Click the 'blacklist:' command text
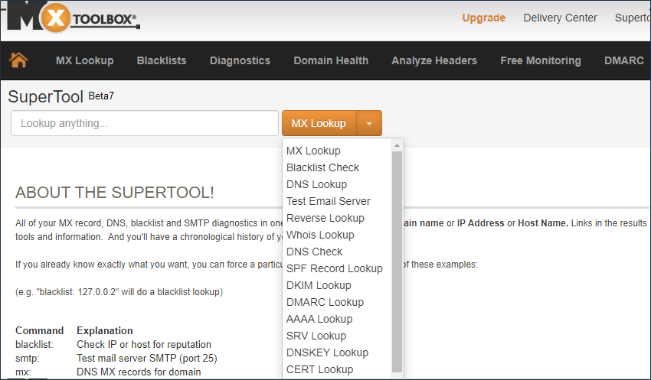This screenshot has height=380, width=651. (x=34, y=344)
